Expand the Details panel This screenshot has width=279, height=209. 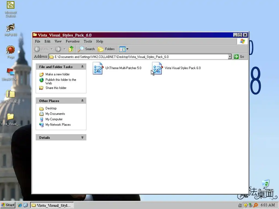tap(82, 137)
